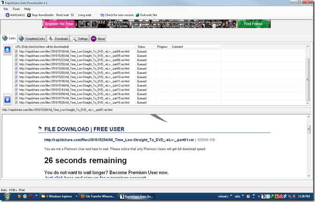Open the Tools menu

pyautogui.click(x=16, y=9)
